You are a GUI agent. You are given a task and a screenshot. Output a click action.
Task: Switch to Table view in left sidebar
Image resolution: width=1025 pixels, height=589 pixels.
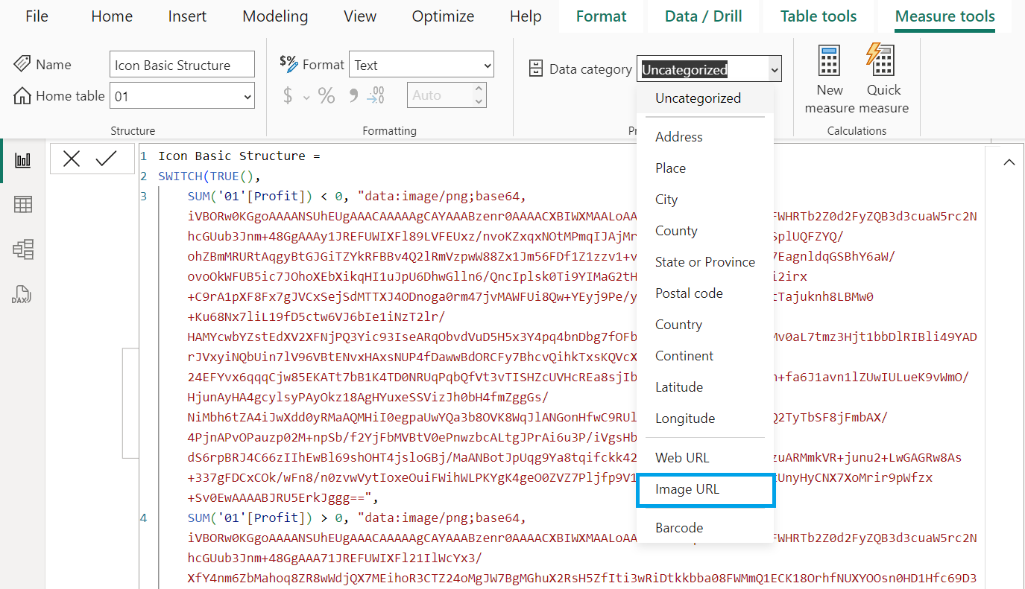pos(22,205)
